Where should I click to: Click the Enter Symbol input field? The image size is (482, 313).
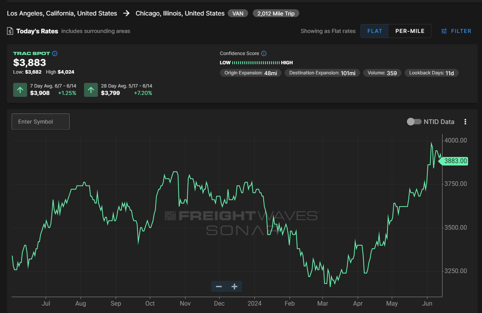click(41, 122)
